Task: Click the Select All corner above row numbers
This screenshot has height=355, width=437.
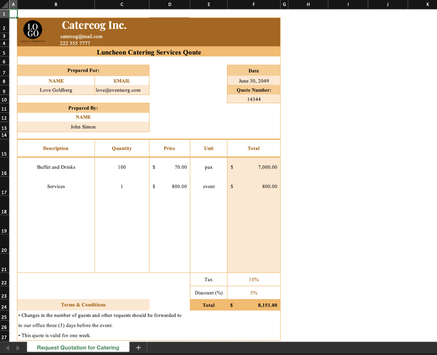Action: point(4,5)
